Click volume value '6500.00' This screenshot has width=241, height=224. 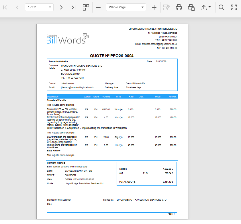(106, 109)
